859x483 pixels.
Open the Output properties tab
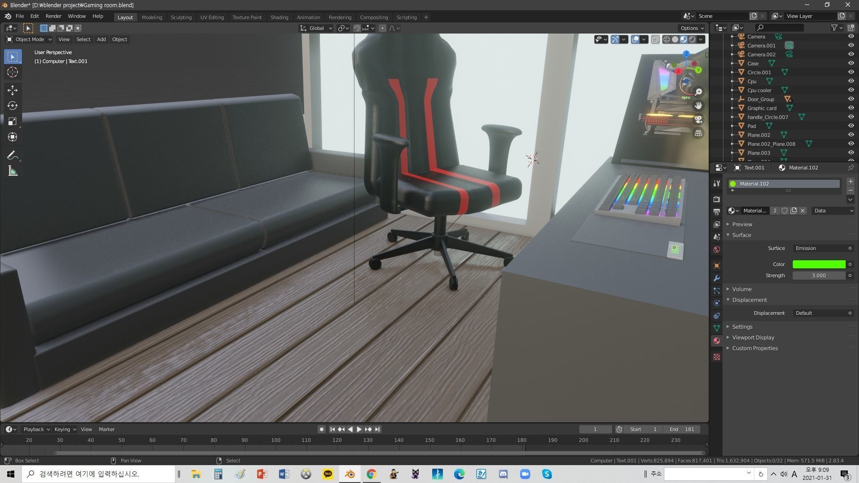(717, 212)
